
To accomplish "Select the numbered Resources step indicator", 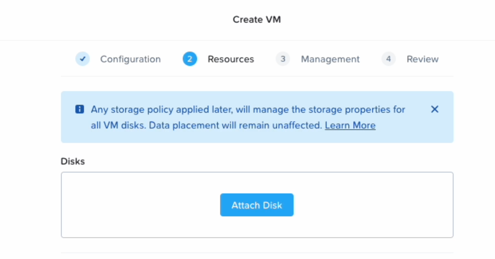I will (x=190, y=59).
